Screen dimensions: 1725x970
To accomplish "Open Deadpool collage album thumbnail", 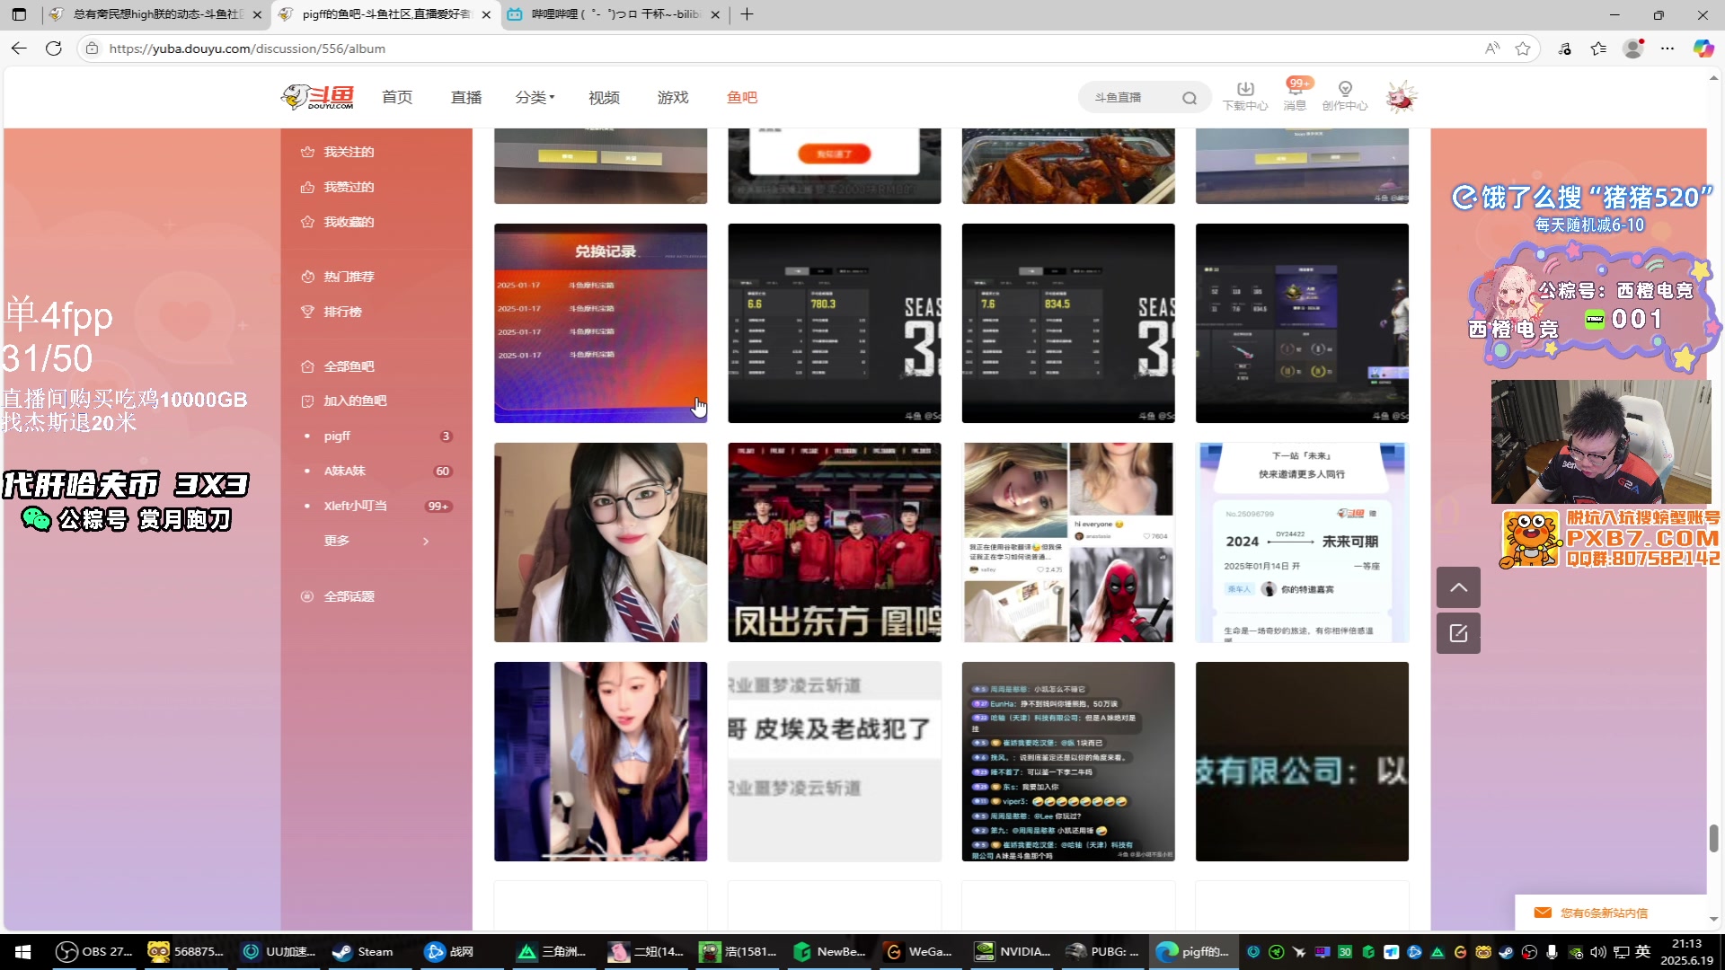I will (x=1068, y=542).
